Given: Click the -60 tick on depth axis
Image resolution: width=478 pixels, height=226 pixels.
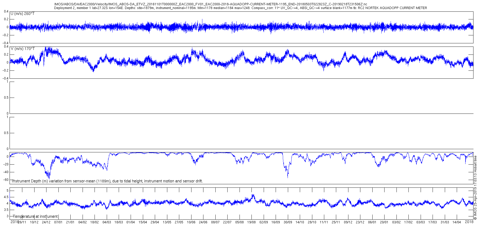Looking at the screenshot, I should coord(6,179).
